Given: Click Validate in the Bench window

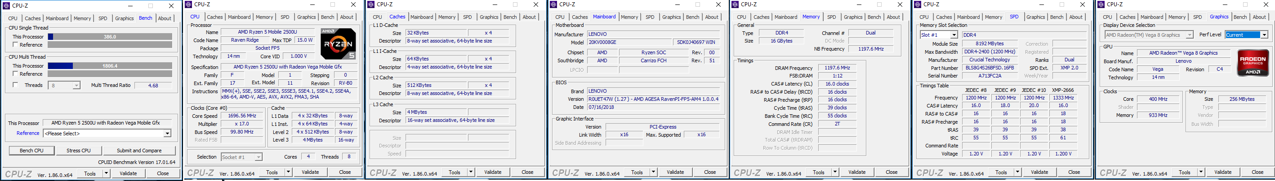Looking at the screenshot, I should click(128, 173).
